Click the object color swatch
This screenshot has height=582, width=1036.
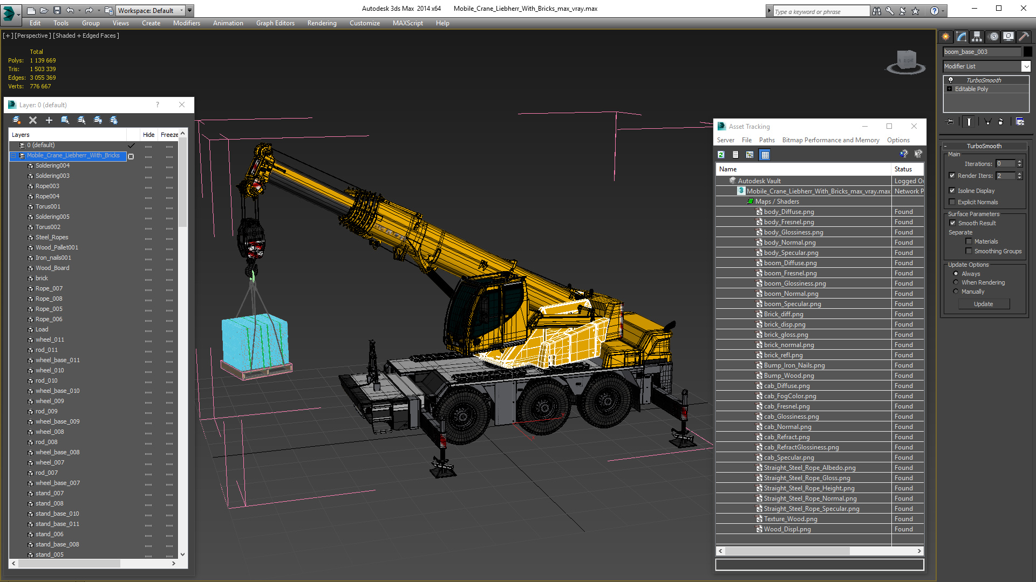1028,52
